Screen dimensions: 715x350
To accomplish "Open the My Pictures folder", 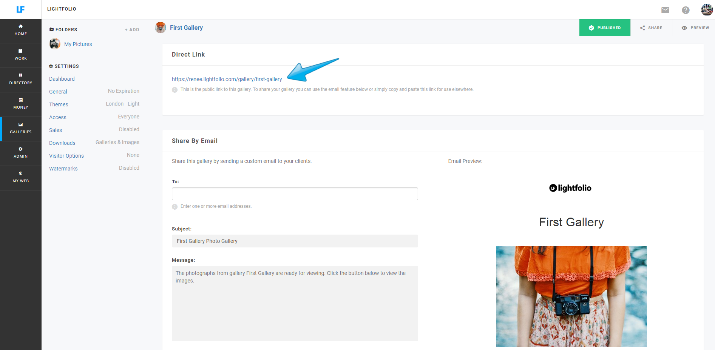I will 78,44.
